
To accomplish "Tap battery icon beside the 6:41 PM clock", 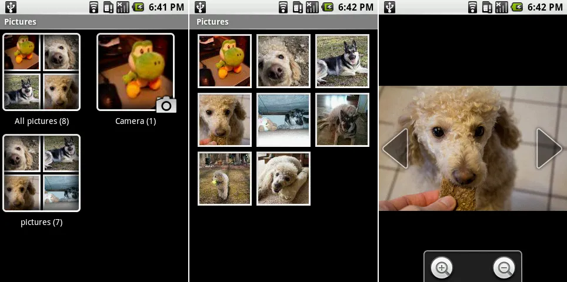I will [x=138, y=7].
